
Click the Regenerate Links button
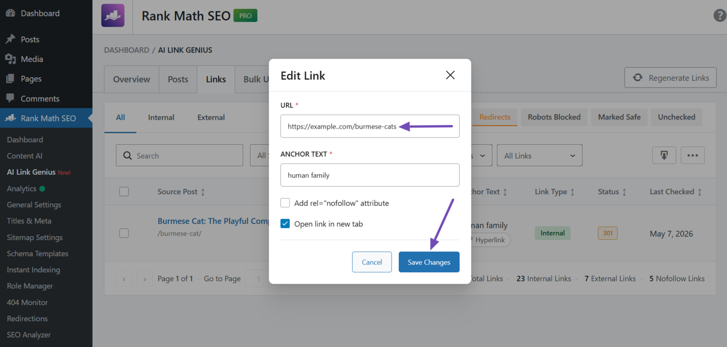click(x=670, y=78)
